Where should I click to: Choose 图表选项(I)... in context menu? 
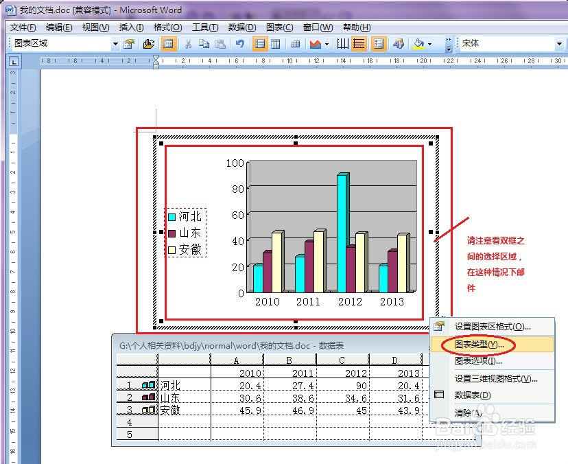493,361
